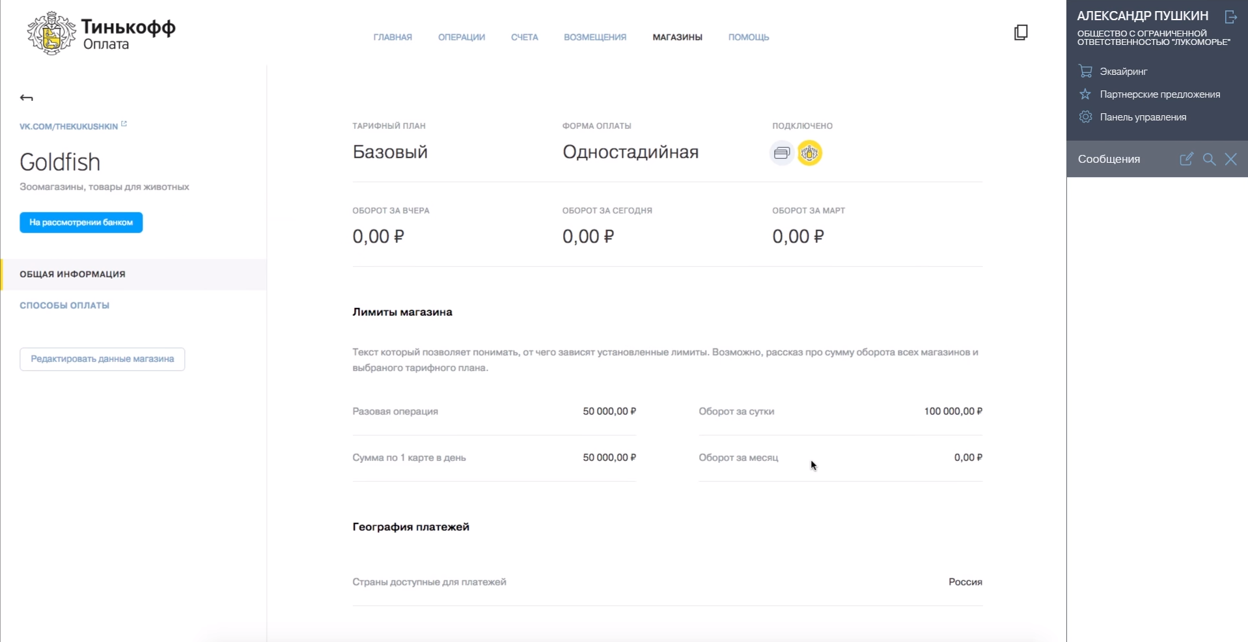Click Редактировать данные магазина button
The image size is (1248, 642).
102,359
